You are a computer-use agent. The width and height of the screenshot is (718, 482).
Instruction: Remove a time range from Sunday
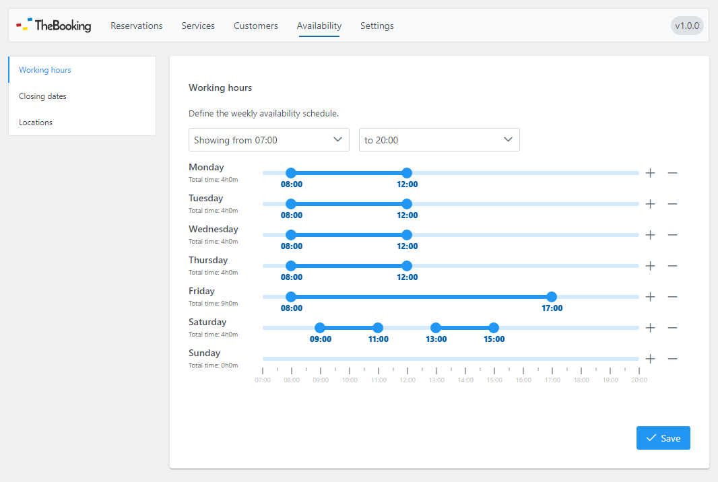[672, 359]
